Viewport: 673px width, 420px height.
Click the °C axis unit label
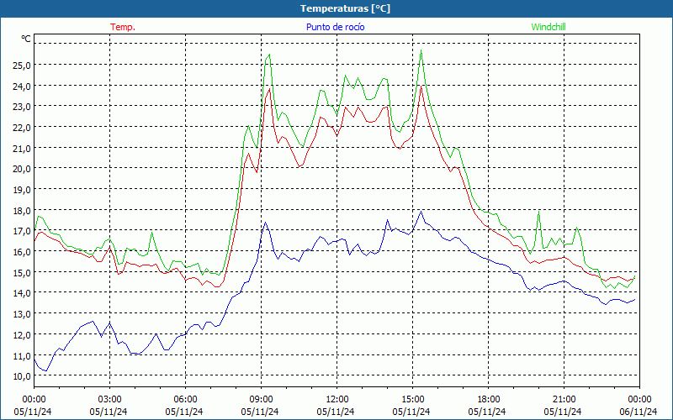pos(26,39)
